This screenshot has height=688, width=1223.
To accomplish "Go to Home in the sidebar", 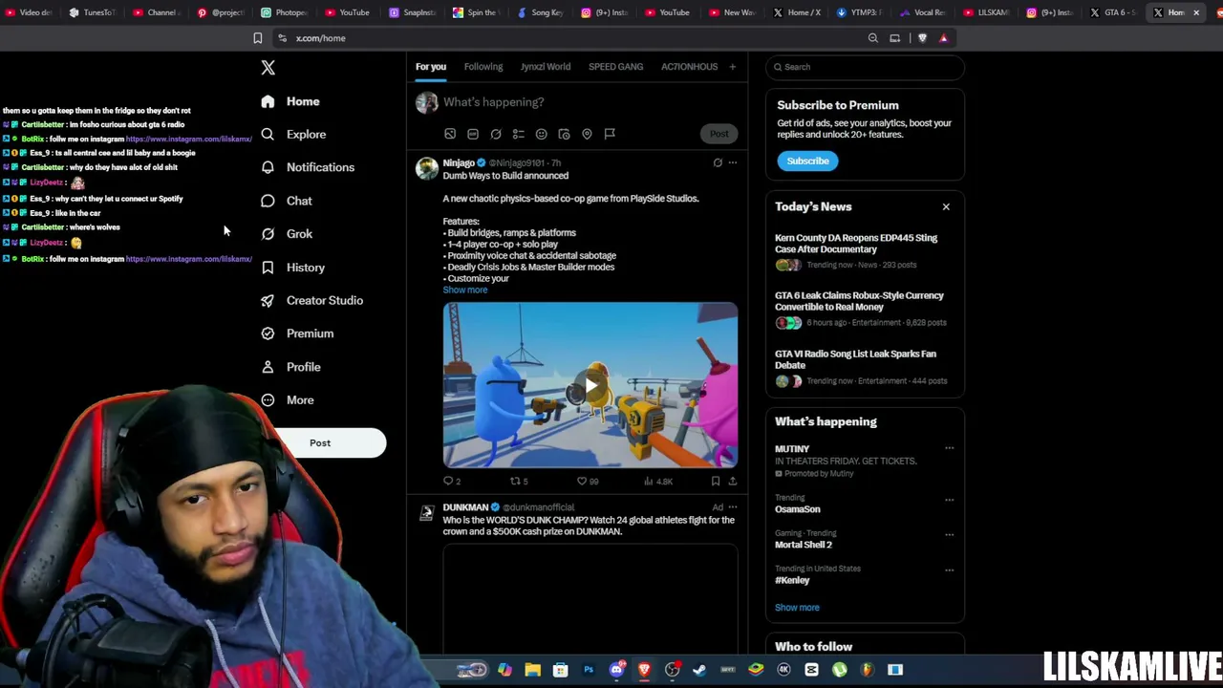I will click(x=290, y=101).
